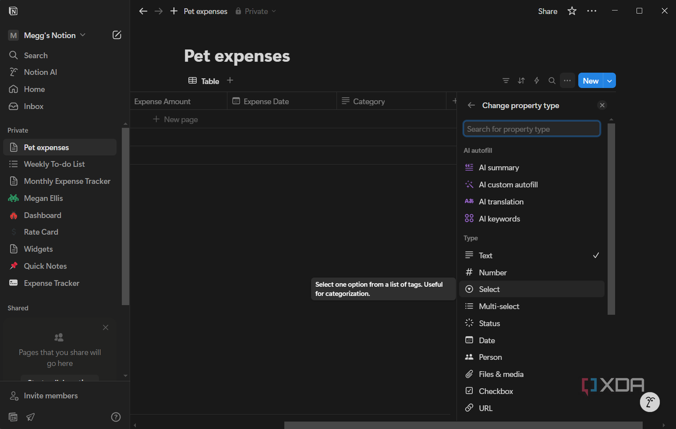The image size is (676, 429).
Task: Open Pet expenses page in sidebar
Action: pyautogui.click(x=60, y=147)
